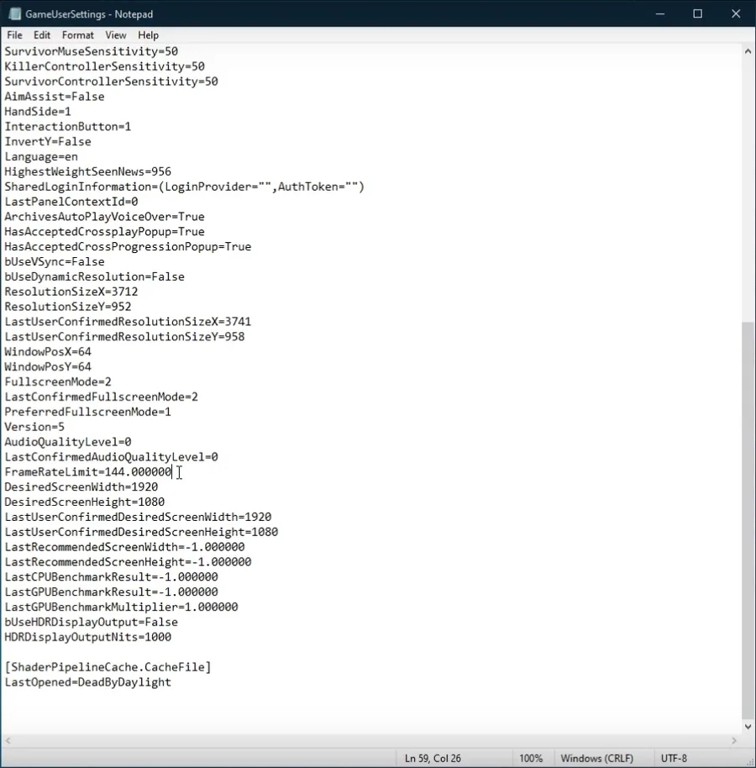The height and width of the screenshot is (768, 756).
Task: Click the HDRDisplayOutputNits=1000 line
Action: pos(87,637)
